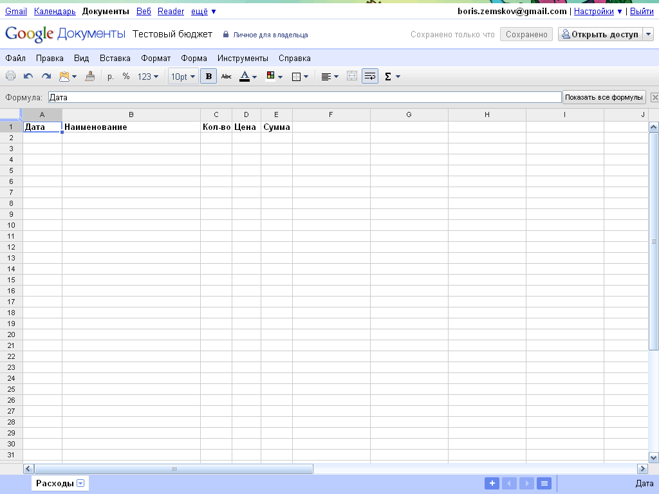Open the Расходы sheet tab dropdown arrow
Viewport: 659px width, 494px height.
[x=80, y=484]
